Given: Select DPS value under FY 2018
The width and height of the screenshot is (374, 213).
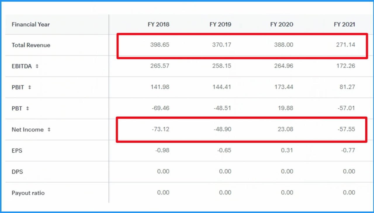Looking at the screenshot, I should (163, 172).
